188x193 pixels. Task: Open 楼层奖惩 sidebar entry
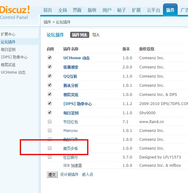(x=8, y=65)
